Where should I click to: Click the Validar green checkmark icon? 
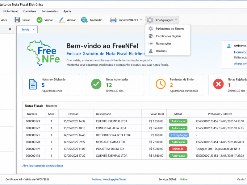(x=40, y=20)
